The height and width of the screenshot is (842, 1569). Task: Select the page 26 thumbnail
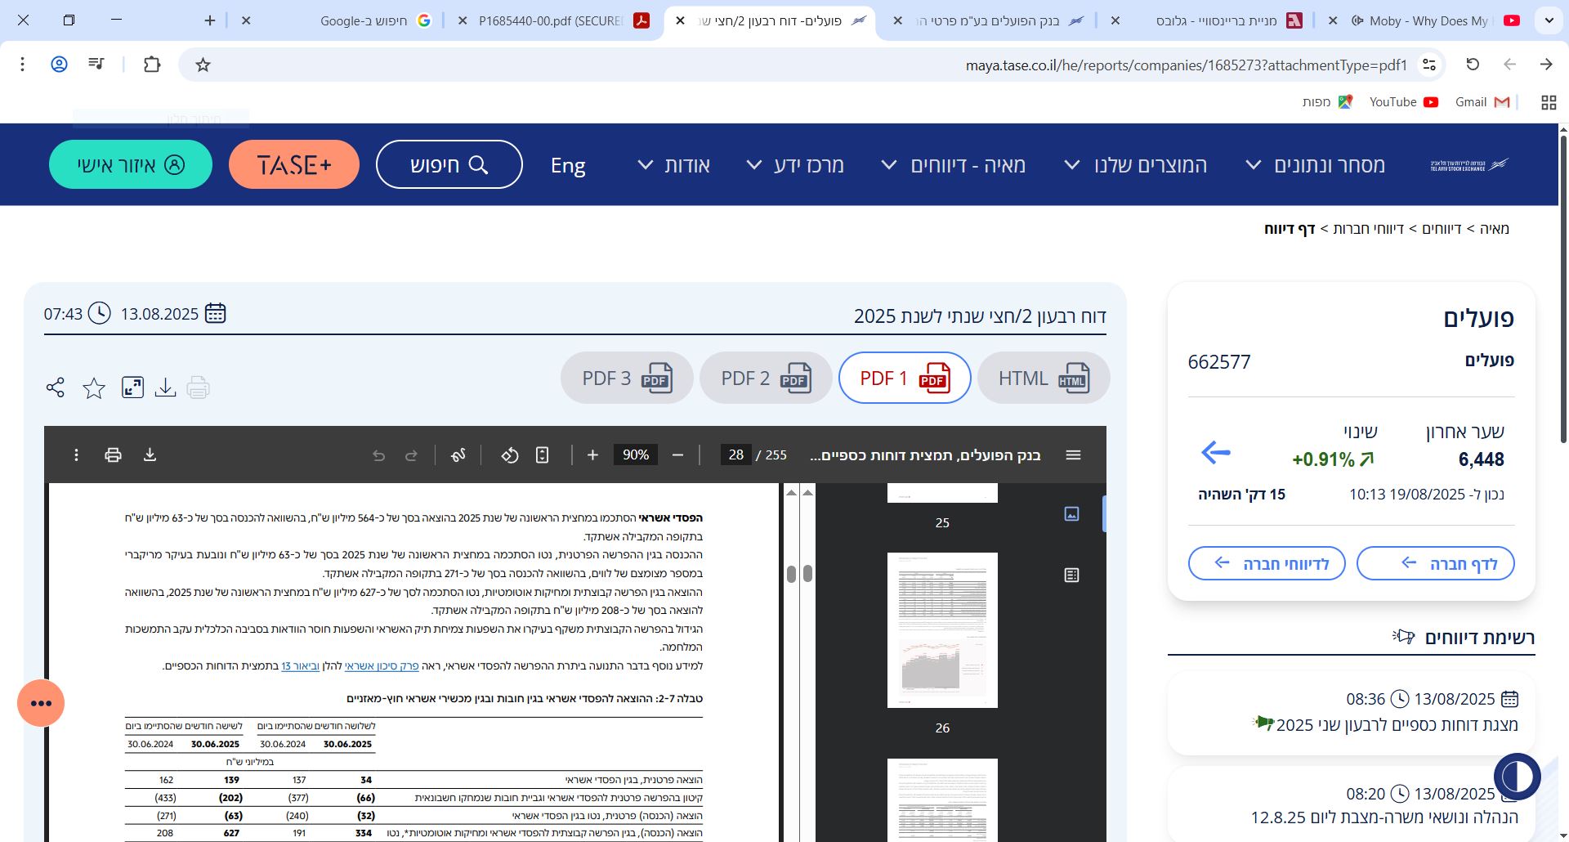point(942,630)
